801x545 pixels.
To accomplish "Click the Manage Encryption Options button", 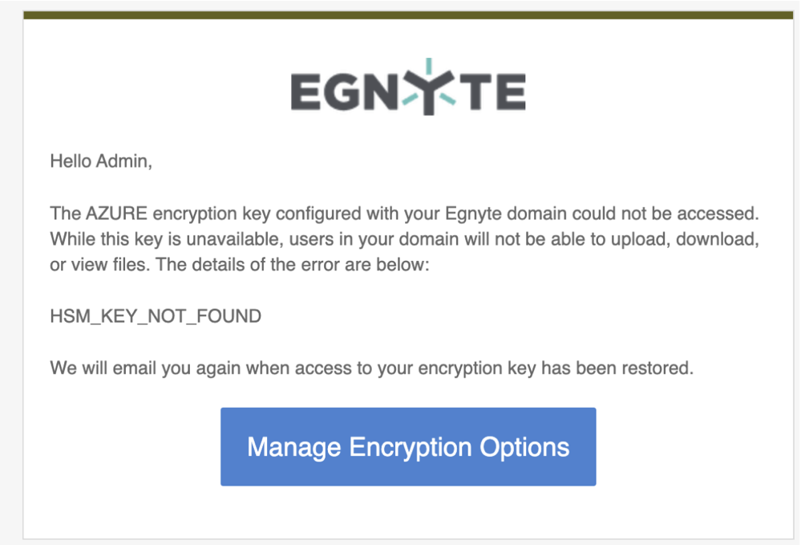I will click(408, 446).
